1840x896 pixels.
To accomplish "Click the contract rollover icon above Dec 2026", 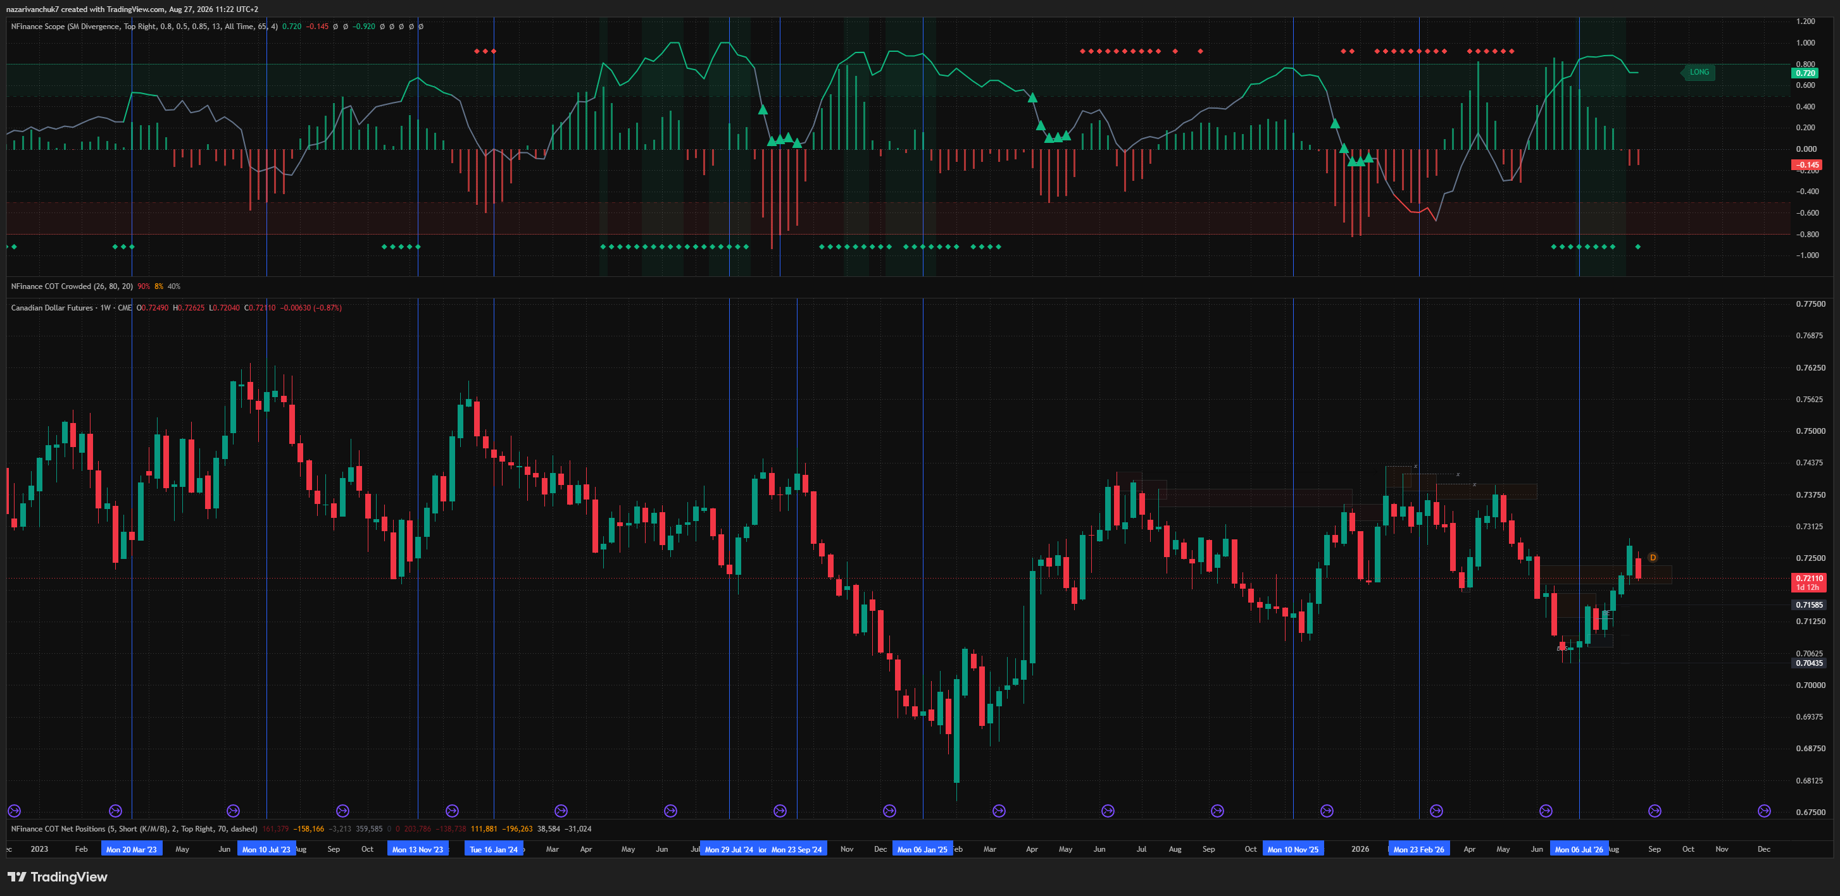I will (x=1764, y=811).
